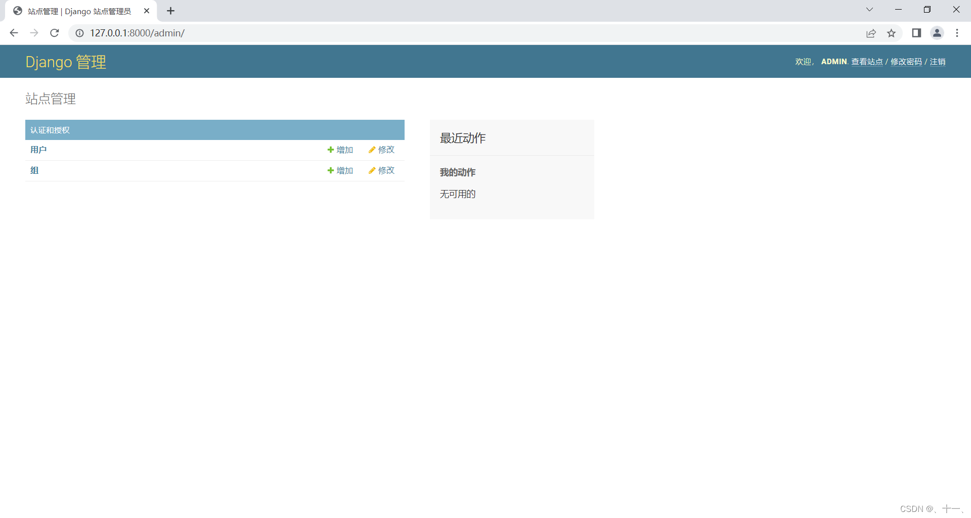Open Chrome's three-dot menu

pos(957,33)
